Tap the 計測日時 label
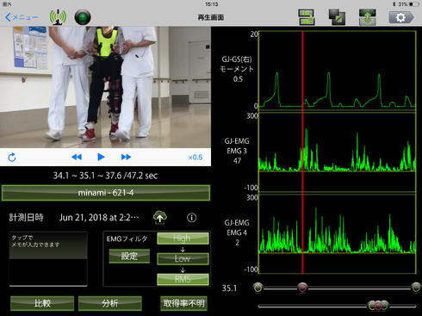The image size is (422, 316). pyautogui.click(x=26, y=218)
